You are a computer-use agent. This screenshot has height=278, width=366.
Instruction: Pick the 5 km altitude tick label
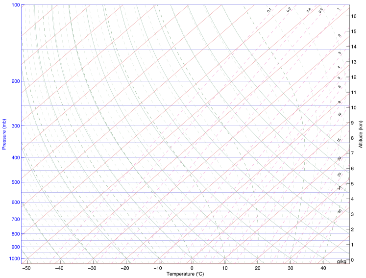[x=352, y=184]
